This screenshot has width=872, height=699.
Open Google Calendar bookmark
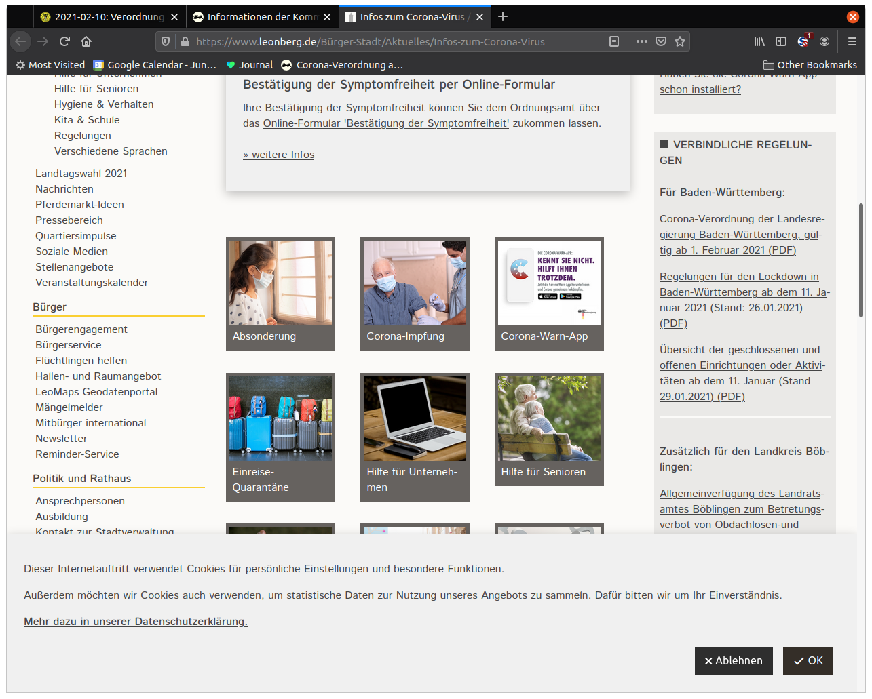155,65
